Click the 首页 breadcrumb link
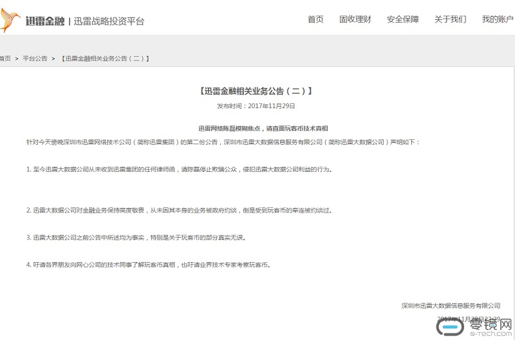 click(x=5, y=59)
